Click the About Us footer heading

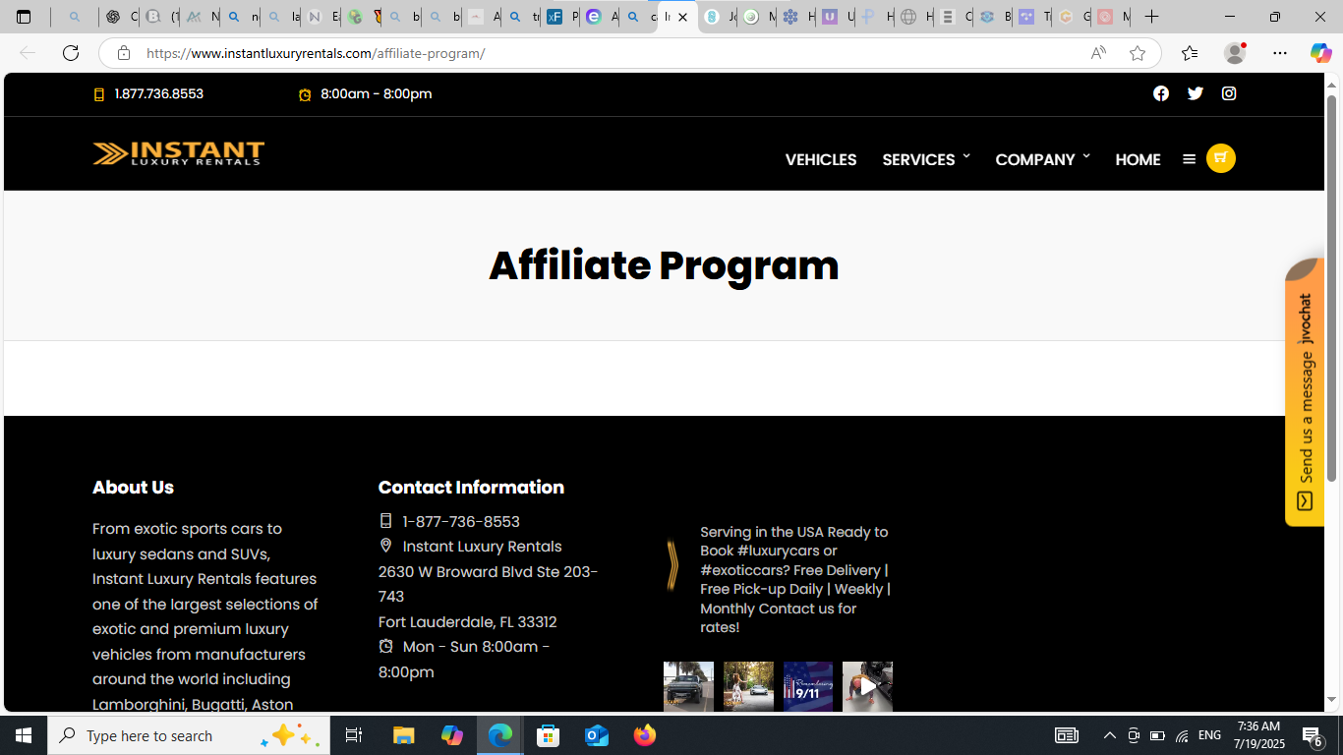(133, 488)
